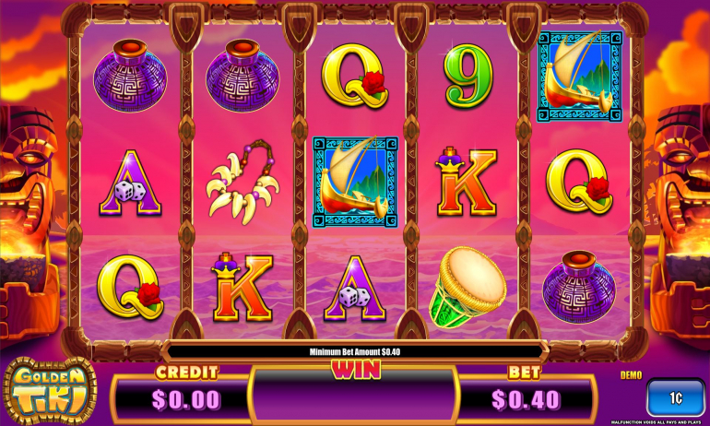Select the tooth necklace symbol
This screenshot has width=710, height=426.
pos(243,182)
